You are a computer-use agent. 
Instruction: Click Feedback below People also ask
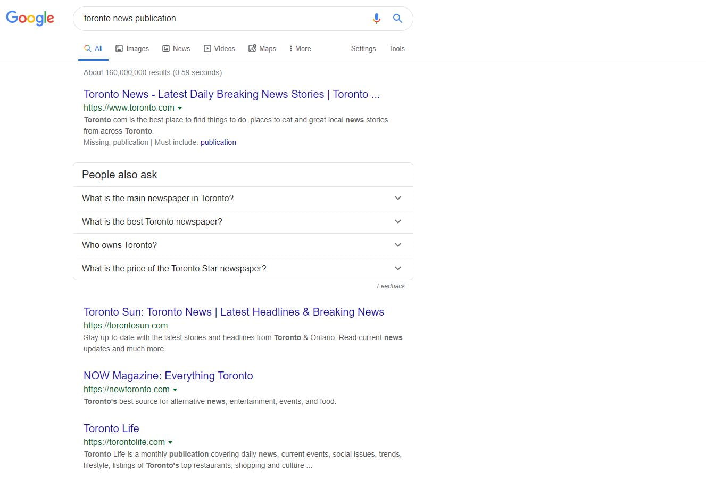[391, 286]
